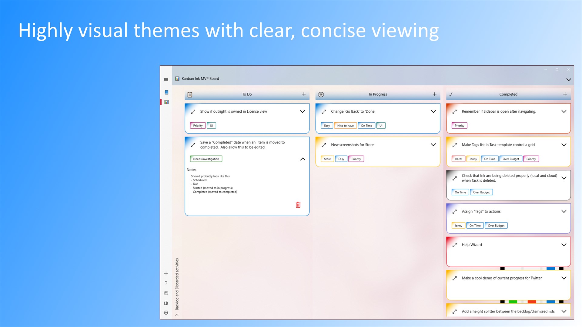Expand Backlog and Discarded activities panel
582x327 pixels.
click(177, 315)
